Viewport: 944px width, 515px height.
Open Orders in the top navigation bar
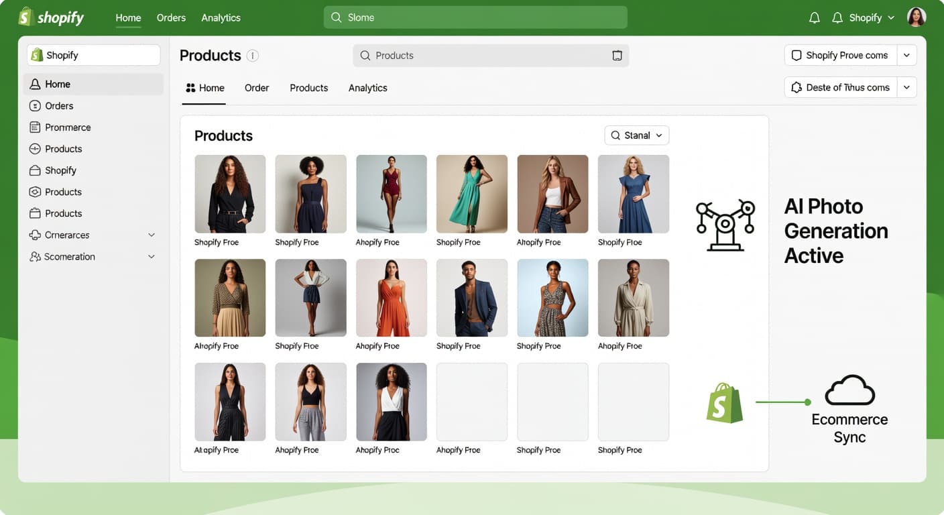coord(171,18)
